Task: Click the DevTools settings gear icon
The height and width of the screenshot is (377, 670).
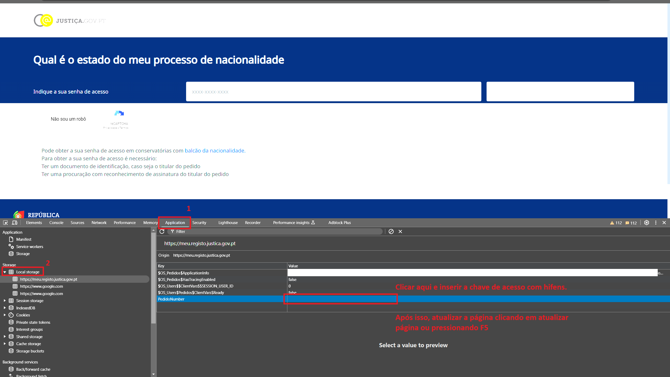Action: (647, 223)
